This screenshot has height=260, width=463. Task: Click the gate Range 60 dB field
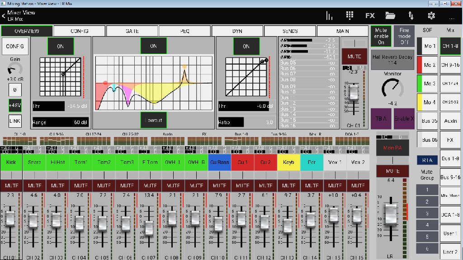click(x=60, y=122)
